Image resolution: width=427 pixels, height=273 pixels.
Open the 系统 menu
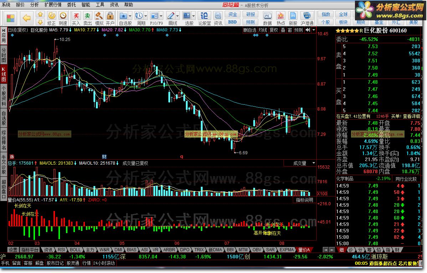tap(6, 5)
